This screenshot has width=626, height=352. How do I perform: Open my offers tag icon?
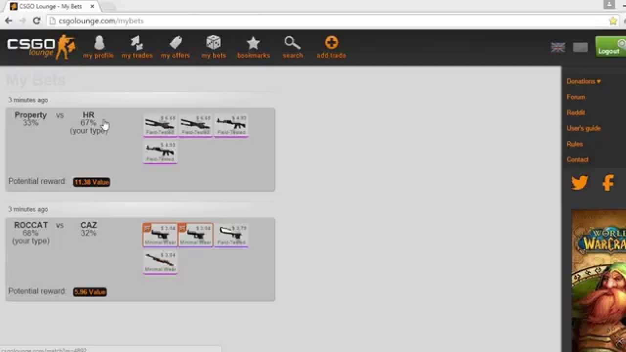[176, 43]
